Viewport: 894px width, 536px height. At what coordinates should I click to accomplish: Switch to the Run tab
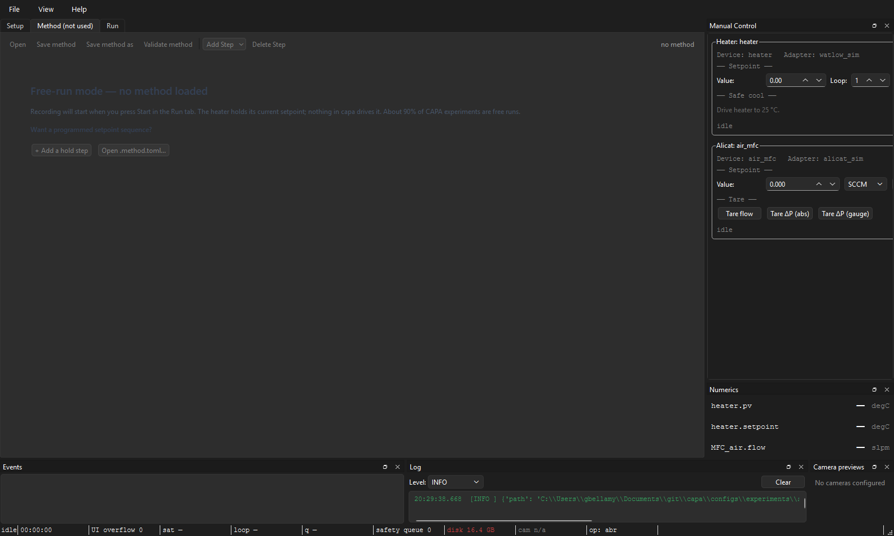pos(112,26)
